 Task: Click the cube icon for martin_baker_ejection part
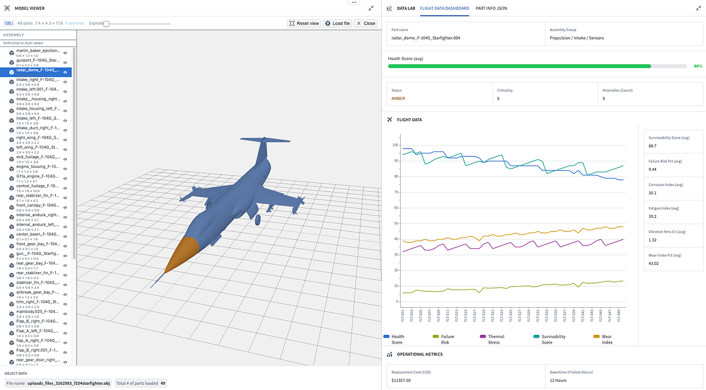coord(11,53)
